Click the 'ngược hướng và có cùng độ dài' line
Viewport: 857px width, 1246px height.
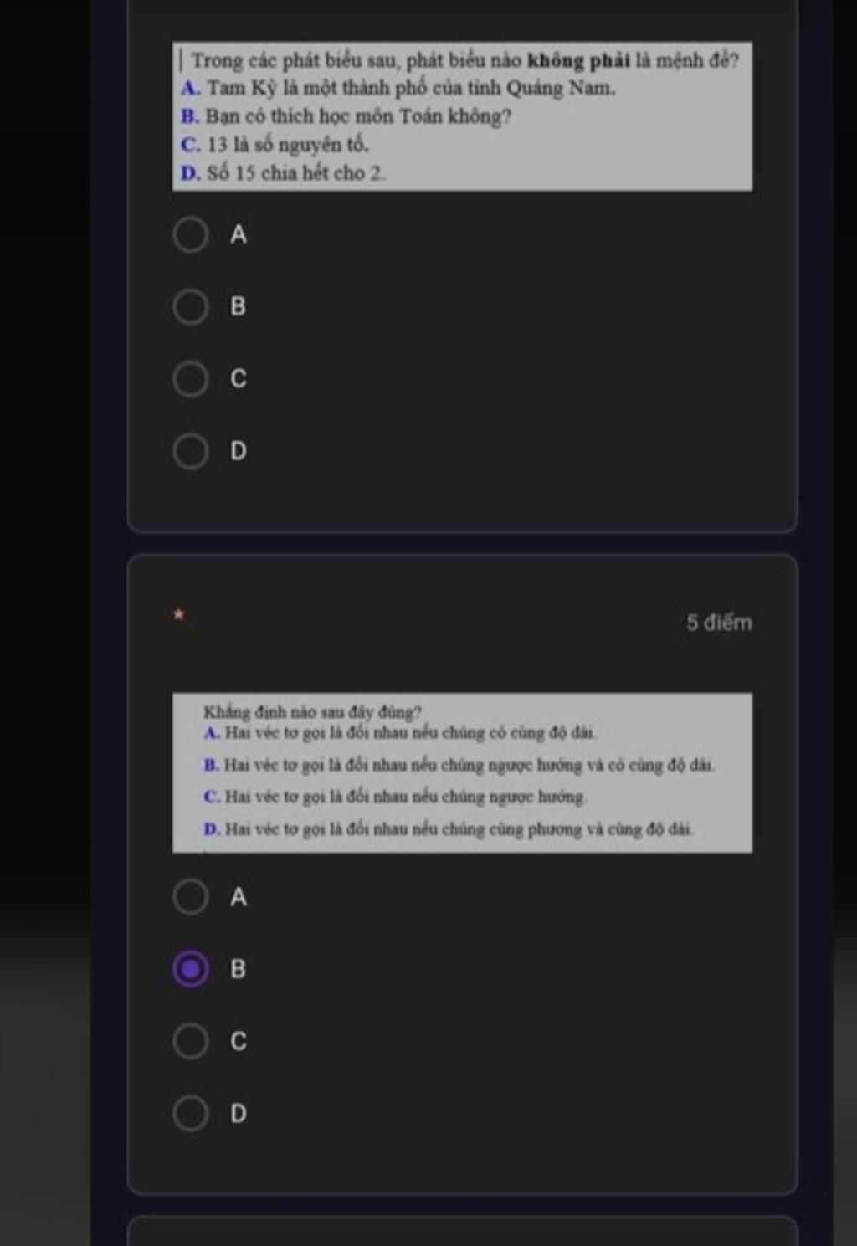(459, 765)
